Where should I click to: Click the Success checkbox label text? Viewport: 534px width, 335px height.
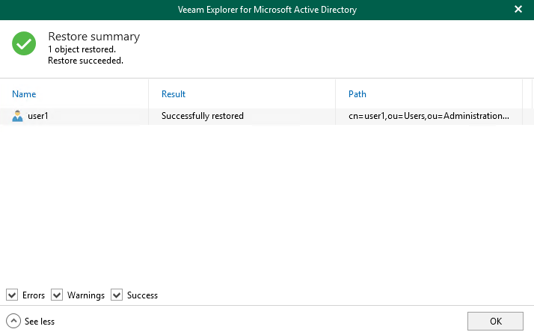coord(142,295)
